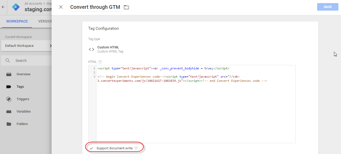Open Tags in the sidebar
Screen dimensions: 341x154
(x=20, y=87)
